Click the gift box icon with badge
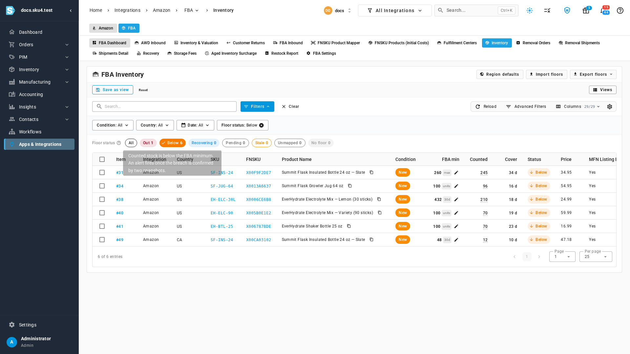This screenshot has width=630, height=354. [x=586, y=10]
